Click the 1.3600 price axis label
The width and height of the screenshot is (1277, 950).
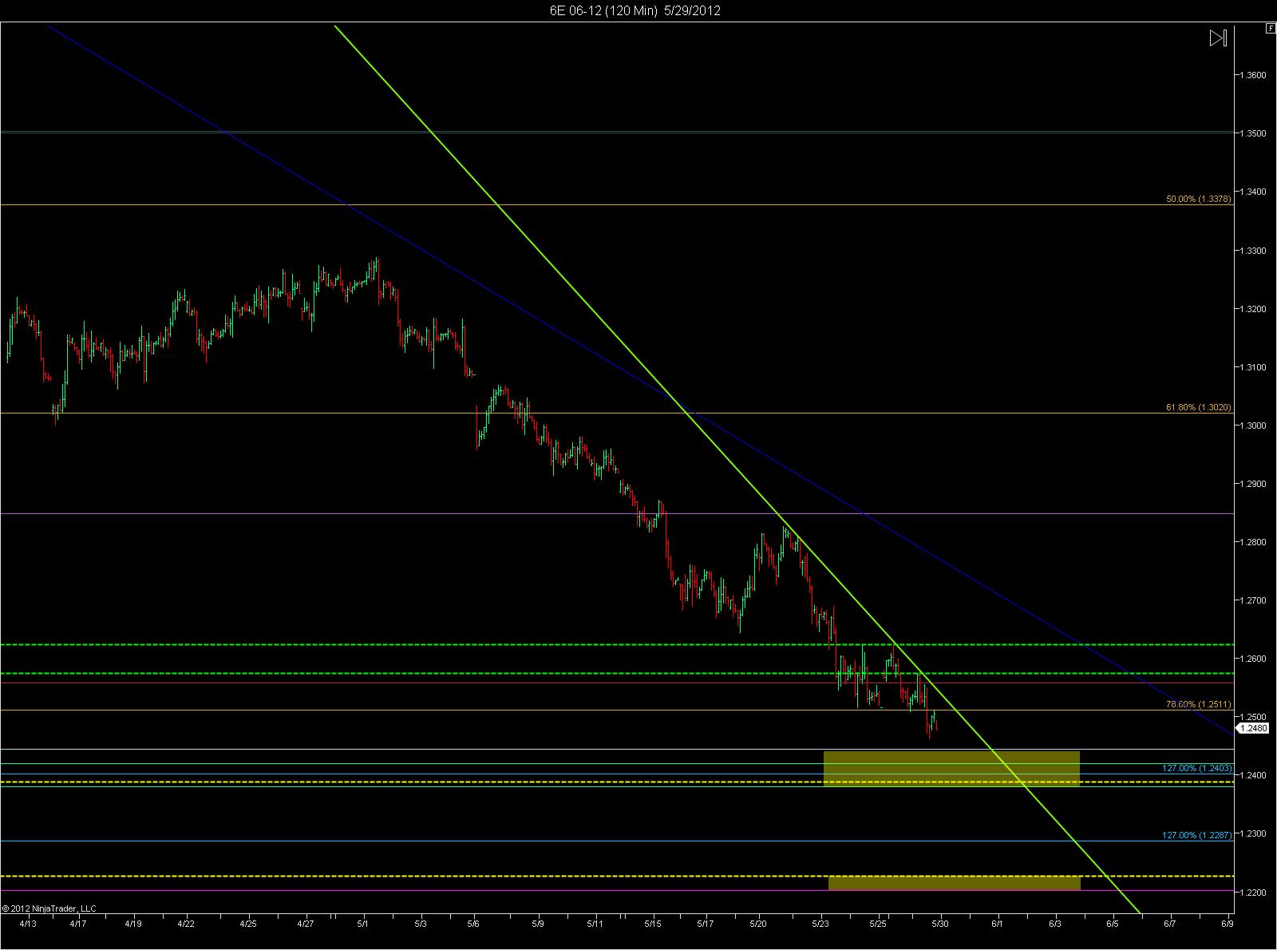1251,75
